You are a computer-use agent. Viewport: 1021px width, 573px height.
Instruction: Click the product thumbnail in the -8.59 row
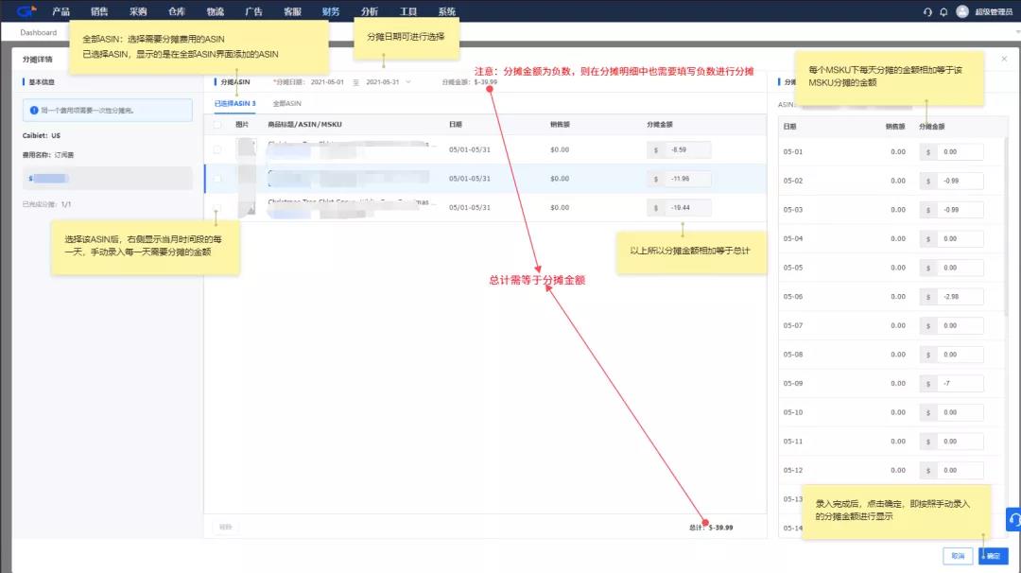(x=246, y=148)
